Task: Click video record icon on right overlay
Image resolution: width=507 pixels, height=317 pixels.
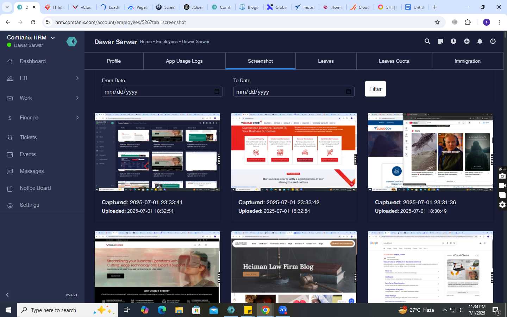Action: click(x=502, y=186)
